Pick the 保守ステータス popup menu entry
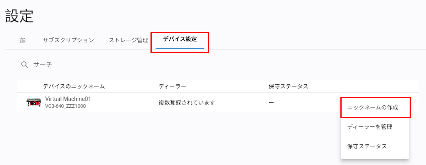The height and width of the screenshot is (165, 426). click(367, 146)
